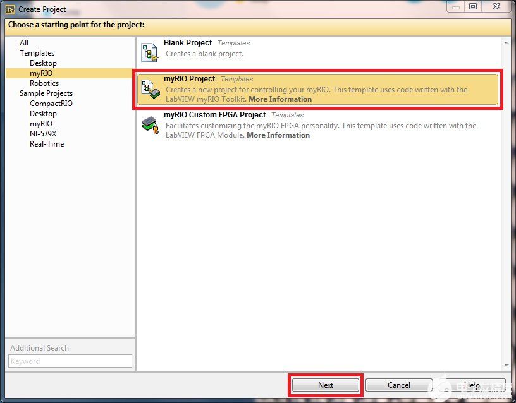516x403 pixels.
Task: Click the Additional Search keyword field
Action: [x=70, y=361]
